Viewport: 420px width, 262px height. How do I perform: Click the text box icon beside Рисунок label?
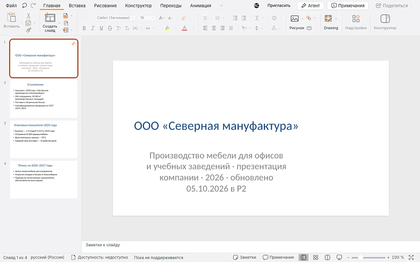click(309, 28)
